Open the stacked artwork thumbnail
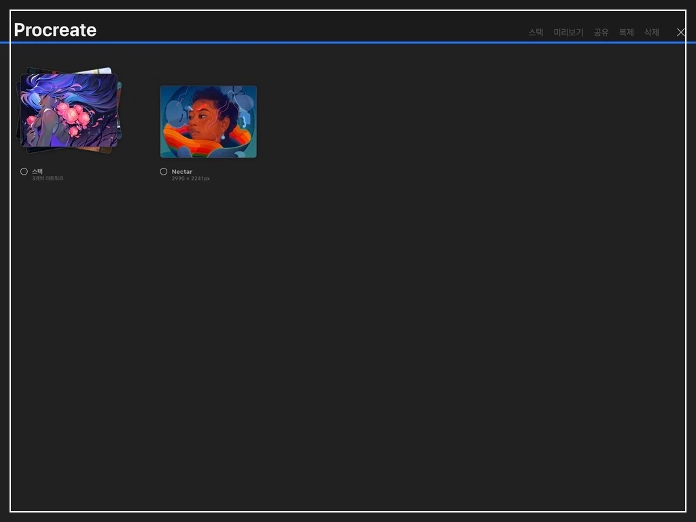 click(69, 110)
